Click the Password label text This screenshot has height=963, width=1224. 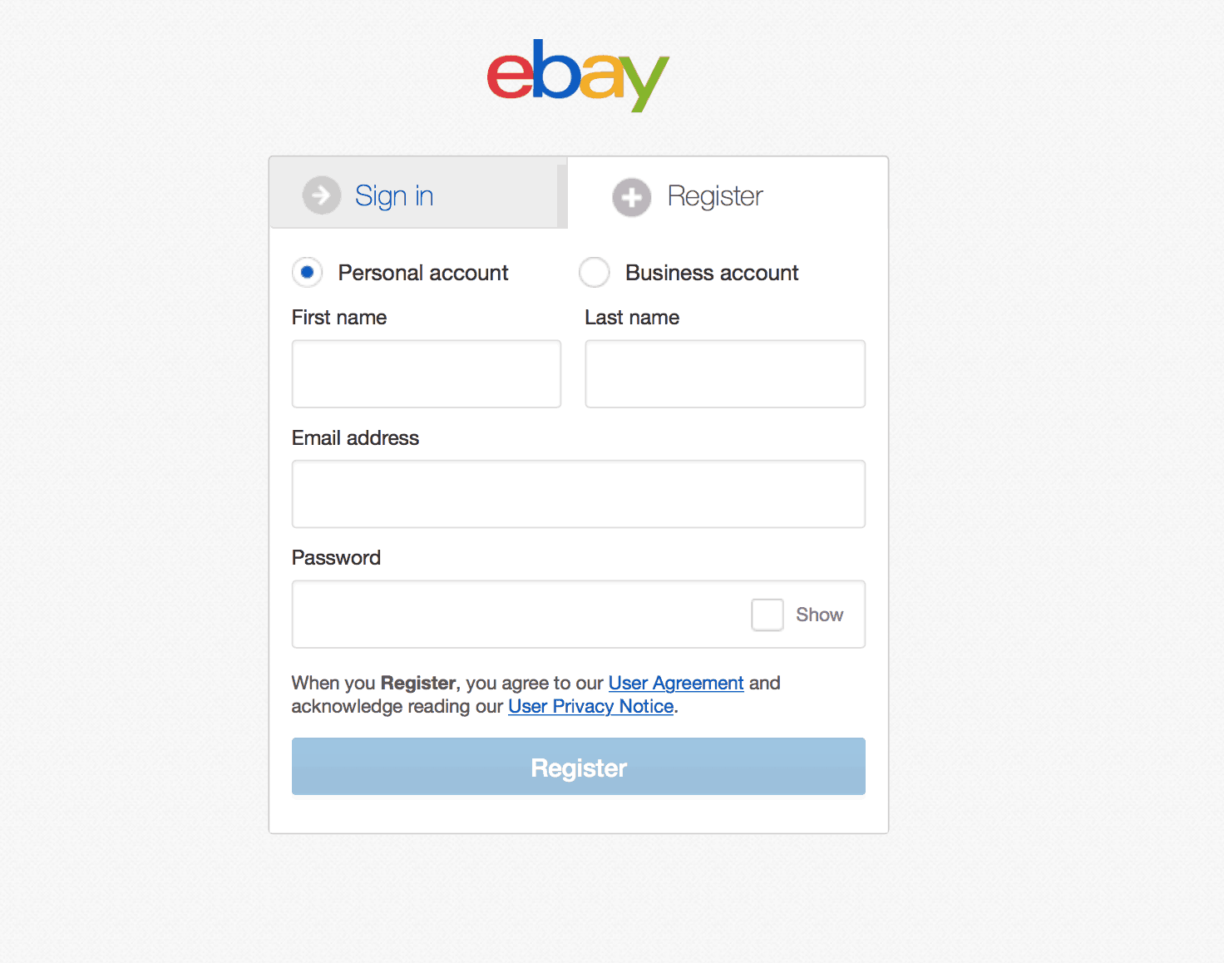[336, 558]
